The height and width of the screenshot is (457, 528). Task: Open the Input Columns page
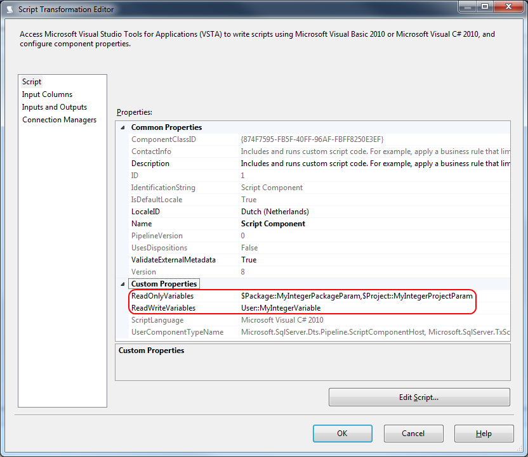47,94
